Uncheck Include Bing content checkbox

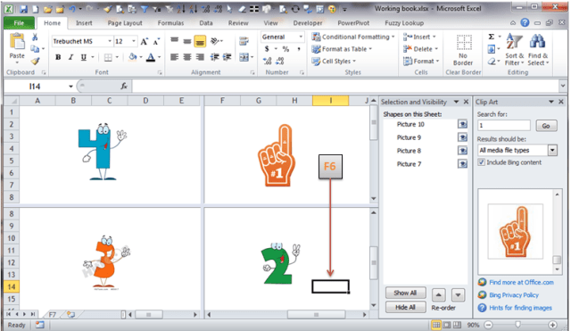482,162
